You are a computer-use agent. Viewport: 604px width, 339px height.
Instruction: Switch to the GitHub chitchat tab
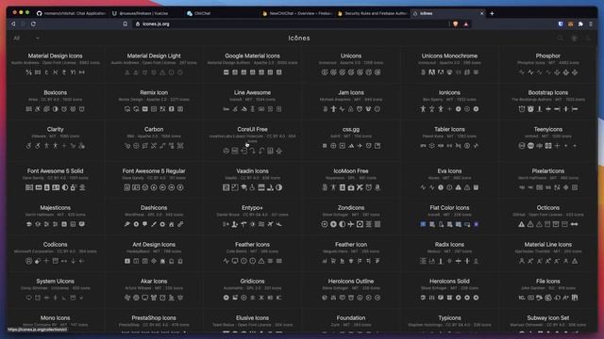tap(72, 13)
